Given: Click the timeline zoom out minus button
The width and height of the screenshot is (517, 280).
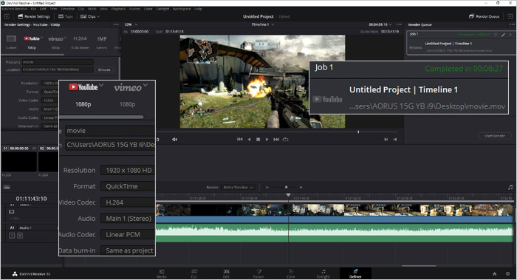Looking at the screenshot, I should point(267,188).
